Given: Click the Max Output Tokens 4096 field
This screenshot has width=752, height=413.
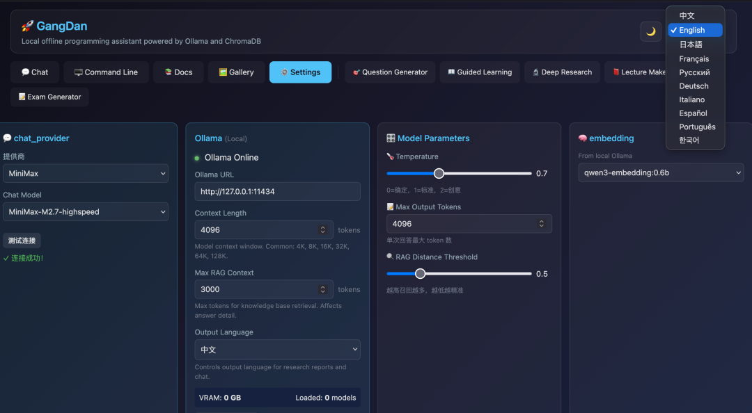Looking at the screenshot, I should [x=469, y=224].
